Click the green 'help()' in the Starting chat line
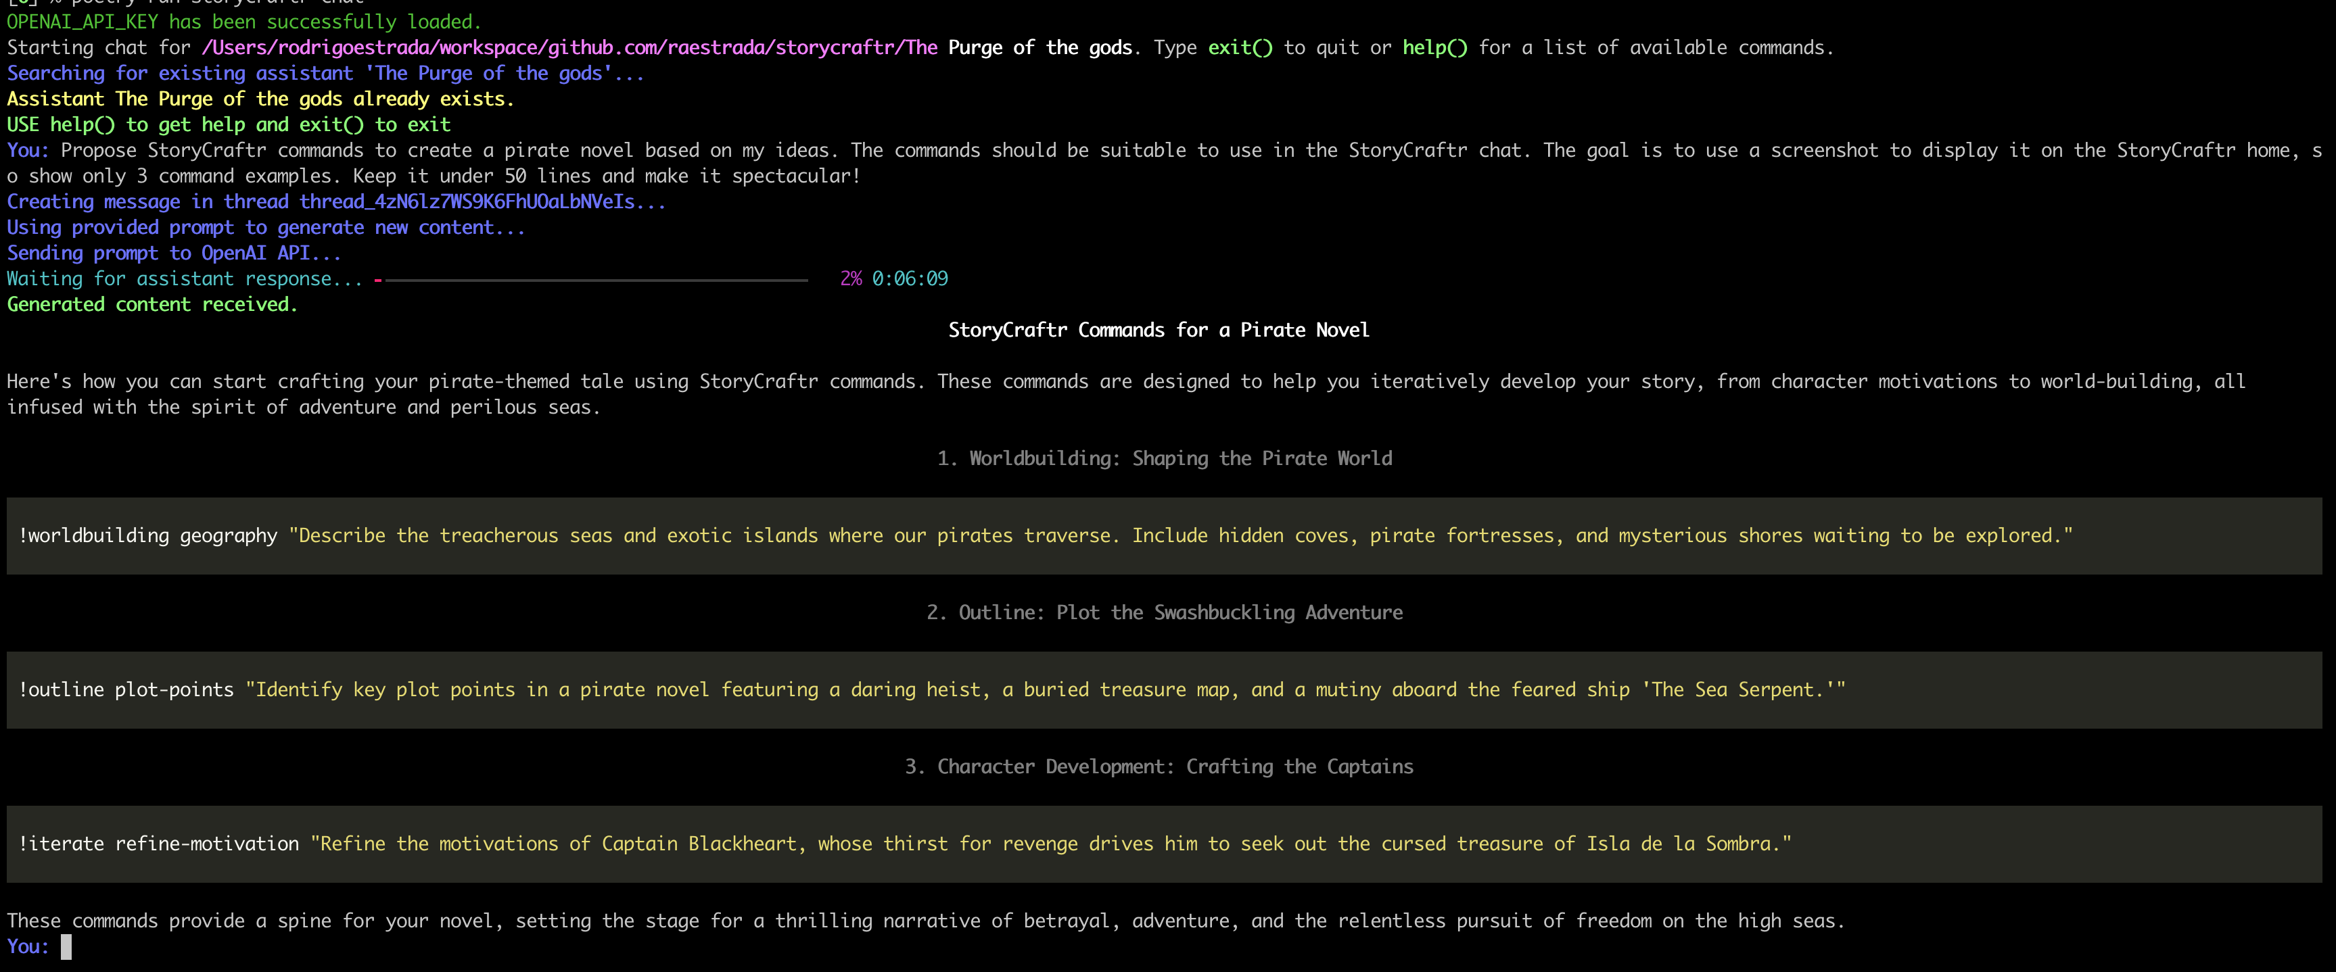The width and height of the screenshot is (2336, 972). (1434, 47)
